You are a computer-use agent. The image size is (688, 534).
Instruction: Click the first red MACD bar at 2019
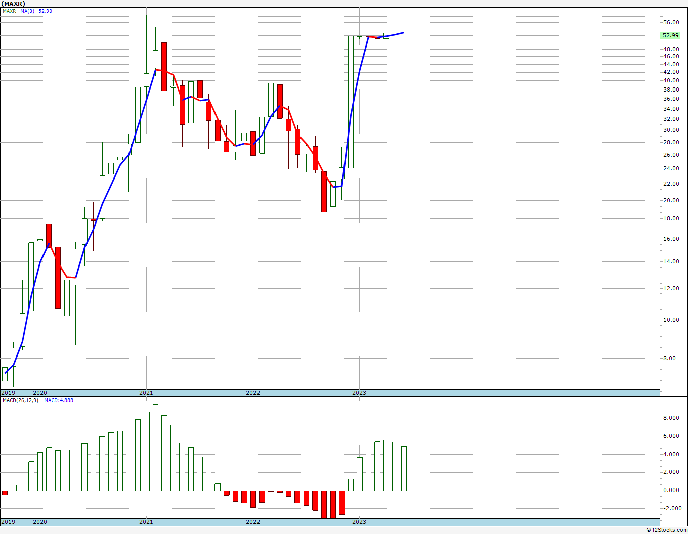pos(5,493)
